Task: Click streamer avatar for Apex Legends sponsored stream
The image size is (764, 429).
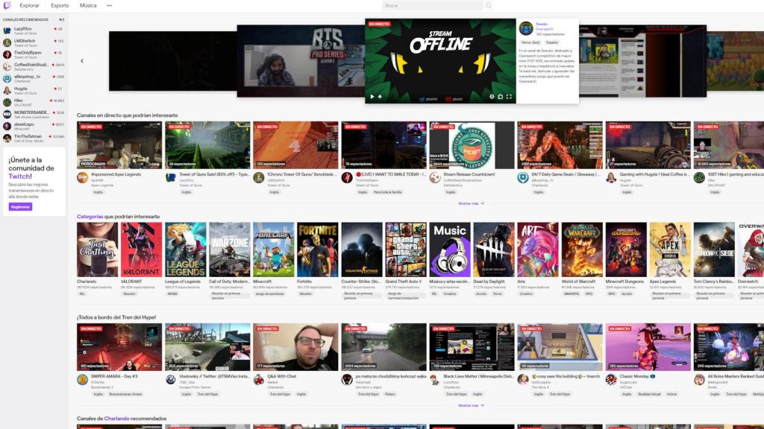Action: pyautogui.click(x=82, y=178)
